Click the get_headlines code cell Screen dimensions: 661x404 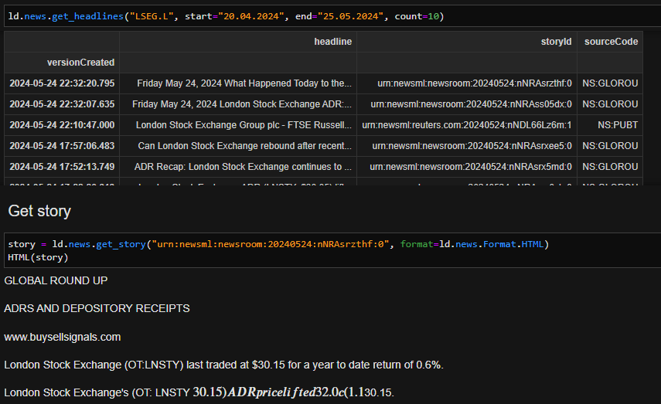[332, 16]
